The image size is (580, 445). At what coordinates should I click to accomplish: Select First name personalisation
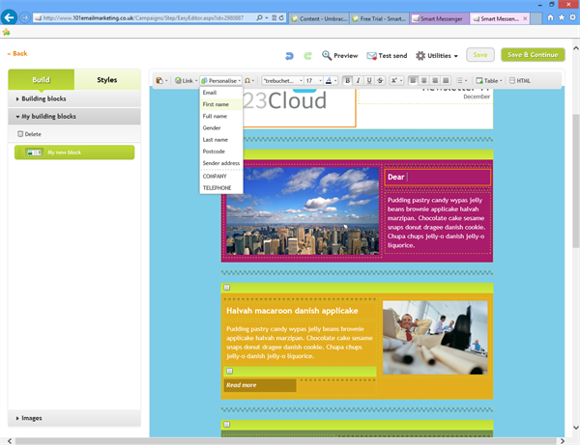point(220,104)
